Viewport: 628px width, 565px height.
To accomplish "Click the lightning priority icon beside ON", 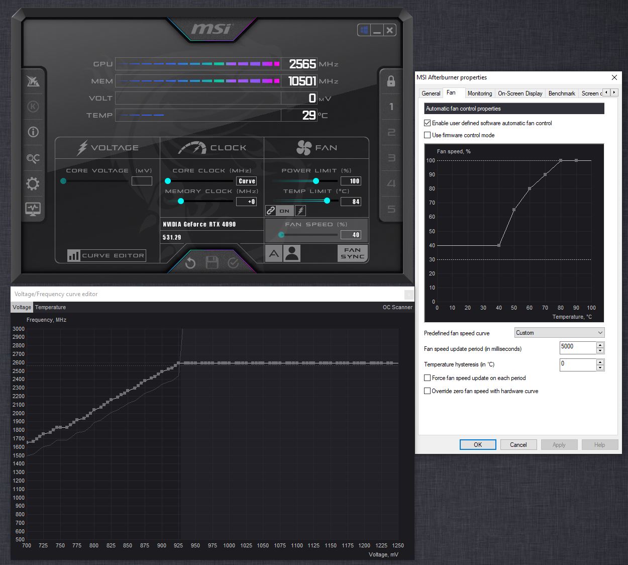I will [x=300, y=211].
